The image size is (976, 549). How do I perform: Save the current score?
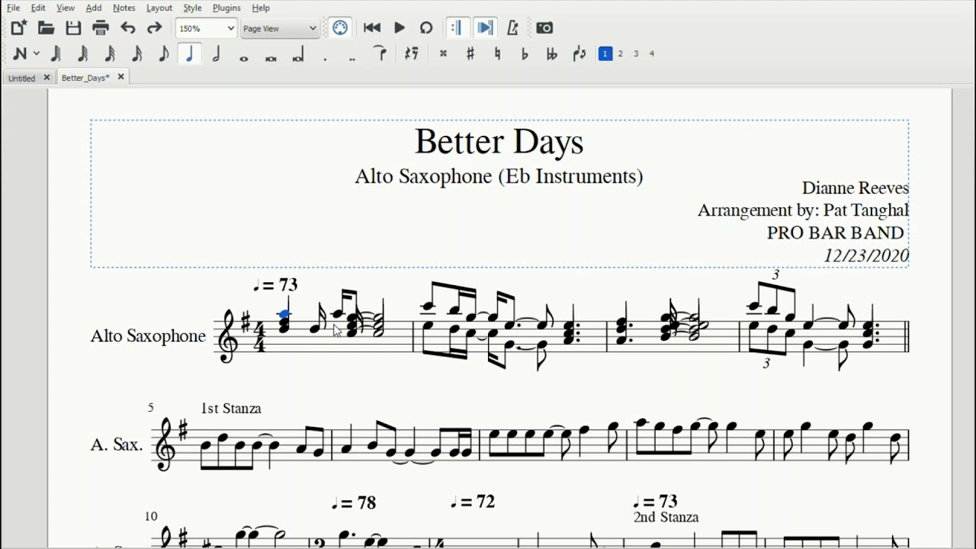[73, 28]
